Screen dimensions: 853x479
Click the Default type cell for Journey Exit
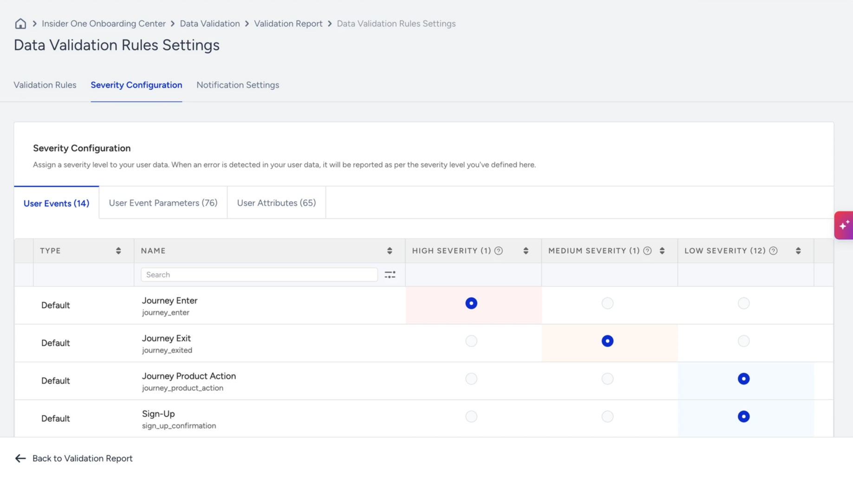[x=56, y=343]
